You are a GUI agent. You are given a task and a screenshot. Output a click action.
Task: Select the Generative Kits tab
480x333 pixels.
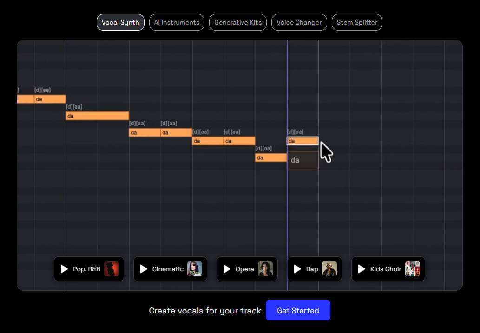[238, 22]
